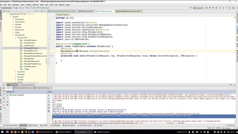
Task: Click the help question mark in Run sidebar
Action: [x=4, y=108]
